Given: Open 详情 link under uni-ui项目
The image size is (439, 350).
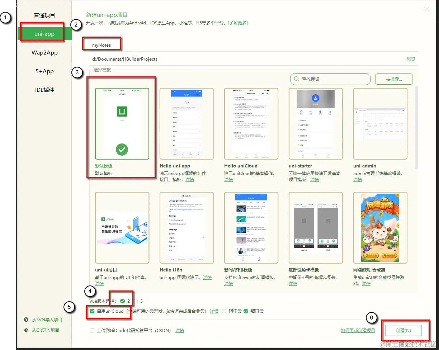Looking at the screenshot, I should click(99, 284).
